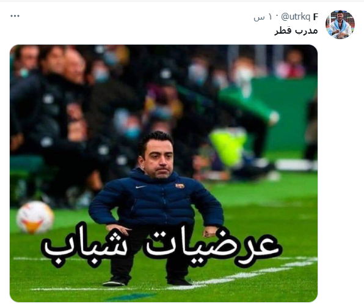Screen dimensions: 364x304
Task: Click the Nike swoosh on the jacket
Action: click(x=141, y=187)
